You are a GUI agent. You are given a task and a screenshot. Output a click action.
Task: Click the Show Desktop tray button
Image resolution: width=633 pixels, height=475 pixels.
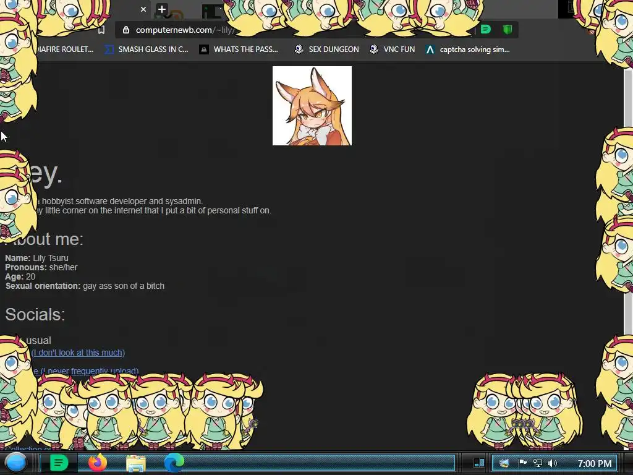pos(479,463)
